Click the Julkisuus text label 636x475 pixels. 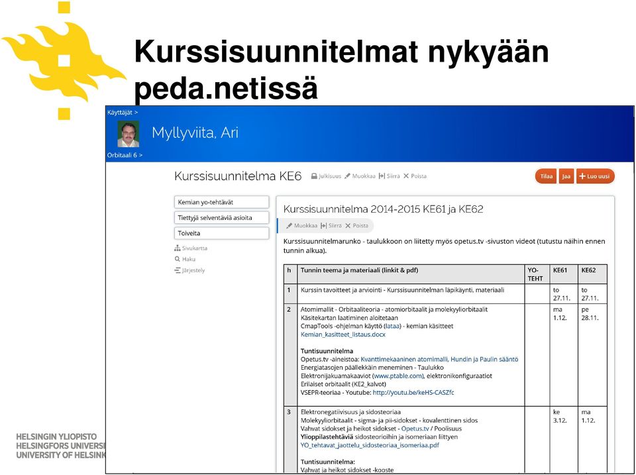(x=330, y=176)
